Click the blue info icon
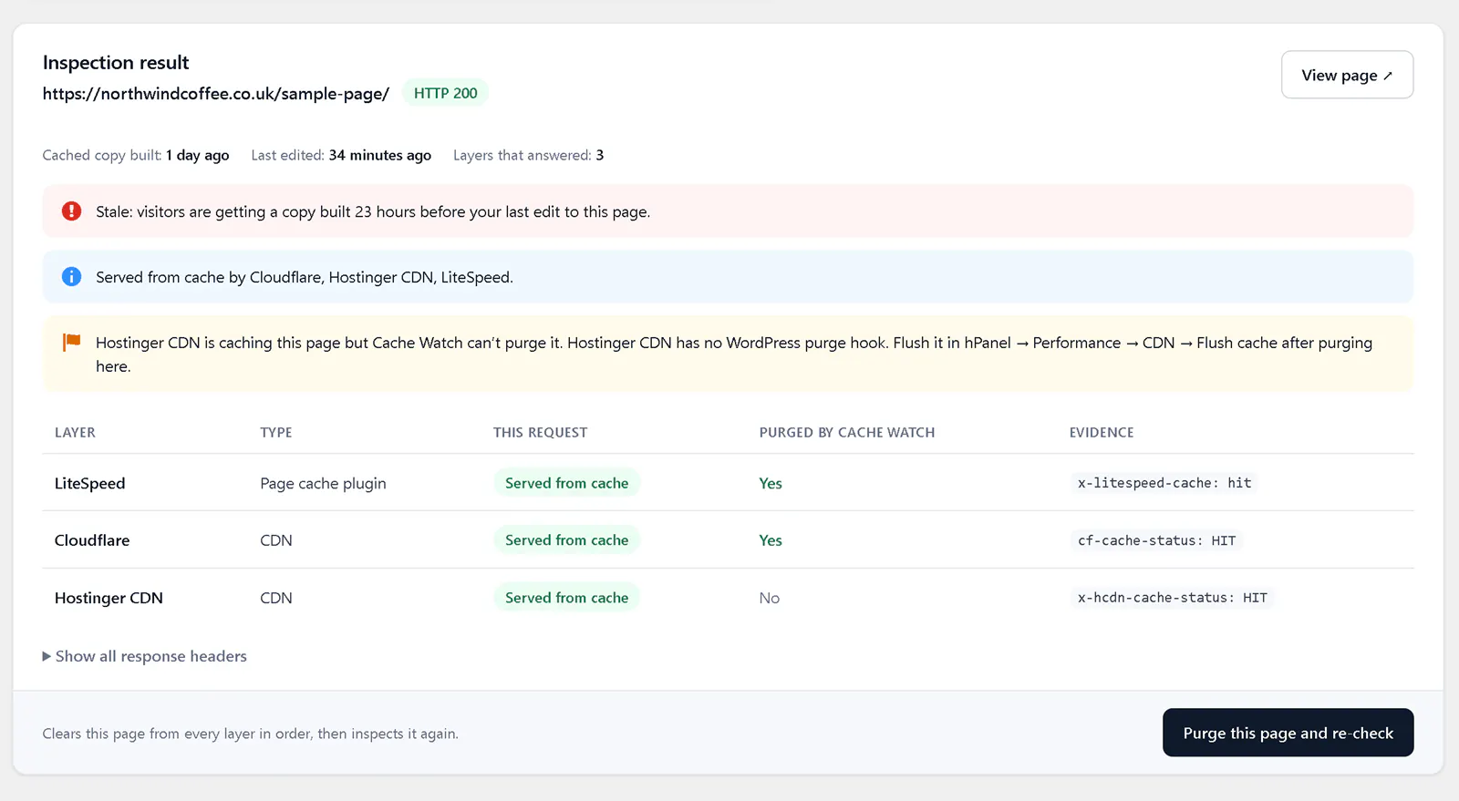Viewport: 1459px width, 801px height. tap(71, 277)
